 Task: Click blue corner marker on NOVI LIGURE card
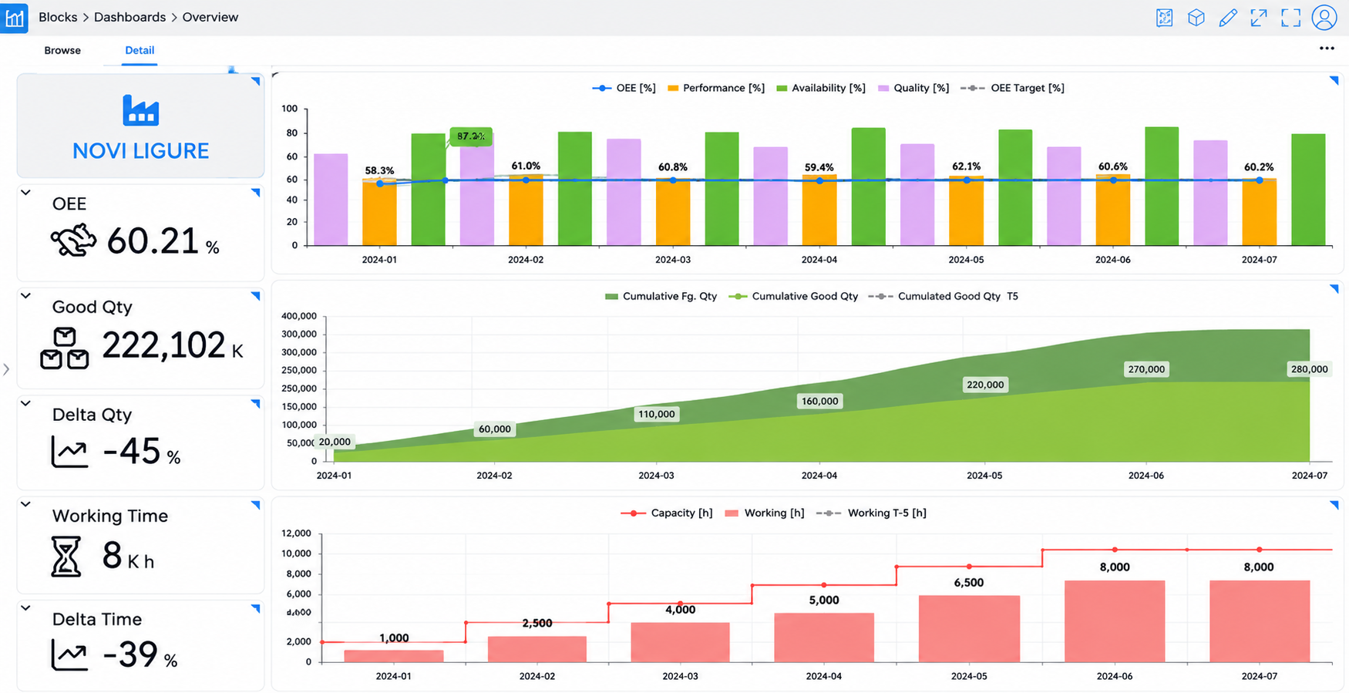(x=255, y=81)
